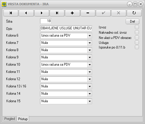Post changes with checkmark icon
Viewport: 145px width, 124px height.
point(103,13)
